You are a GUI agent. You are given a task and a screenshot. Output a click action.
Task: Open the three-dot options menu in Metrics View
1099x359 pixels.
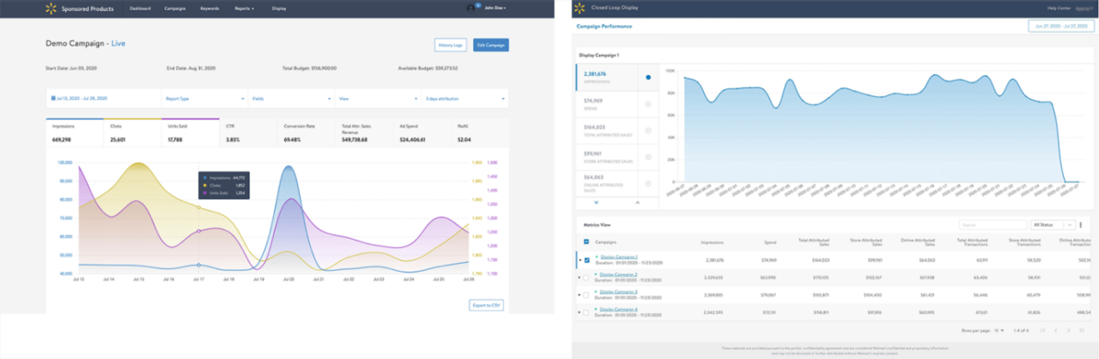[x=1079, y=225]
